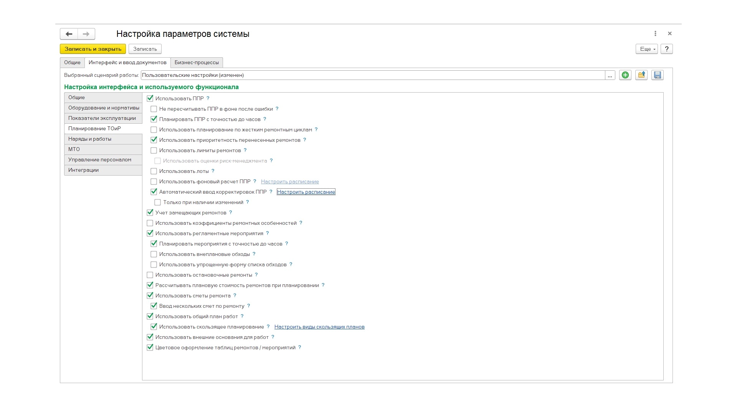Viewport: 737px width, 415px height.
Task: Click the help question mark button
Action: 666,49
